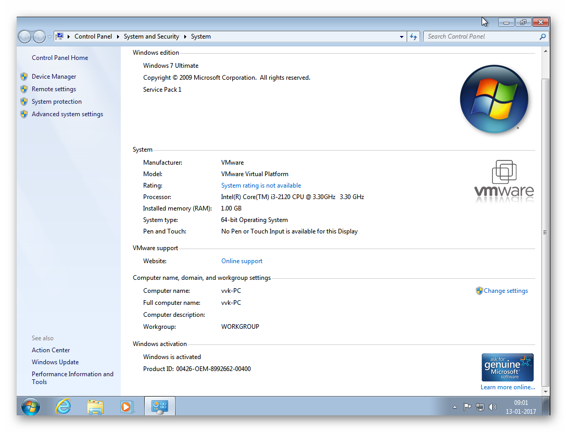Open Windows Update under See also
The width and height of the screenshot is (567, 432).
tap(55, 362)
